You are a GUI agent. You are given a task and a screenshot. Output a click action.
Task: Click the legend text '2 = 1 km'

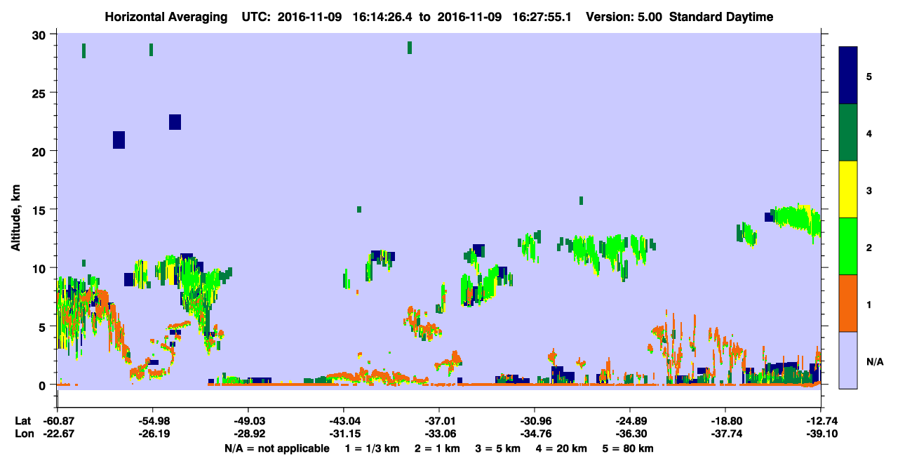tap(436, 448)
